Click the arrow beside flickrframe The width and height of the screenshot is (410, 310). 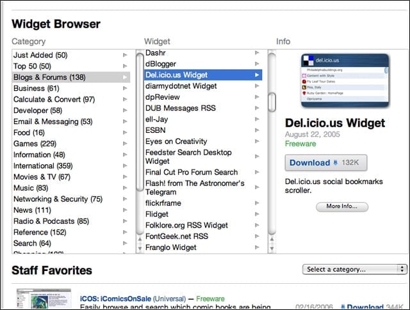(x=257, y=203)
